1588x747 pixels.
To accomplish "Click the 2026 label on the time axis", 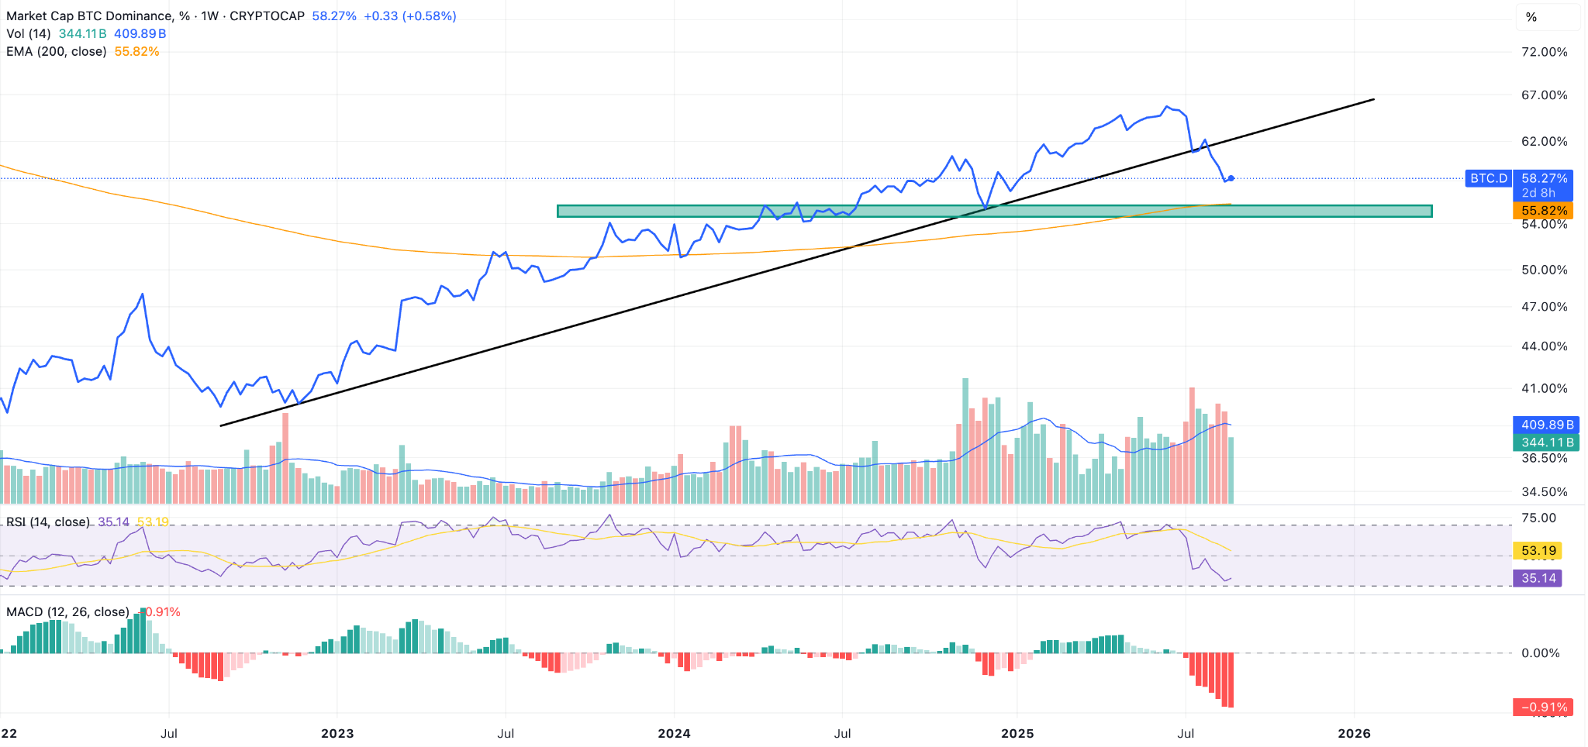I will click(1354, 733).
